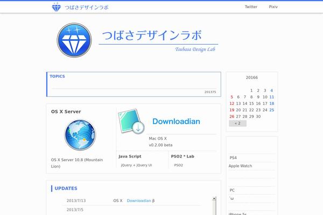Open the Apple Watch sidebar category
The height and width of the screenshot is (215, 323).
click(x=240, y=166)
